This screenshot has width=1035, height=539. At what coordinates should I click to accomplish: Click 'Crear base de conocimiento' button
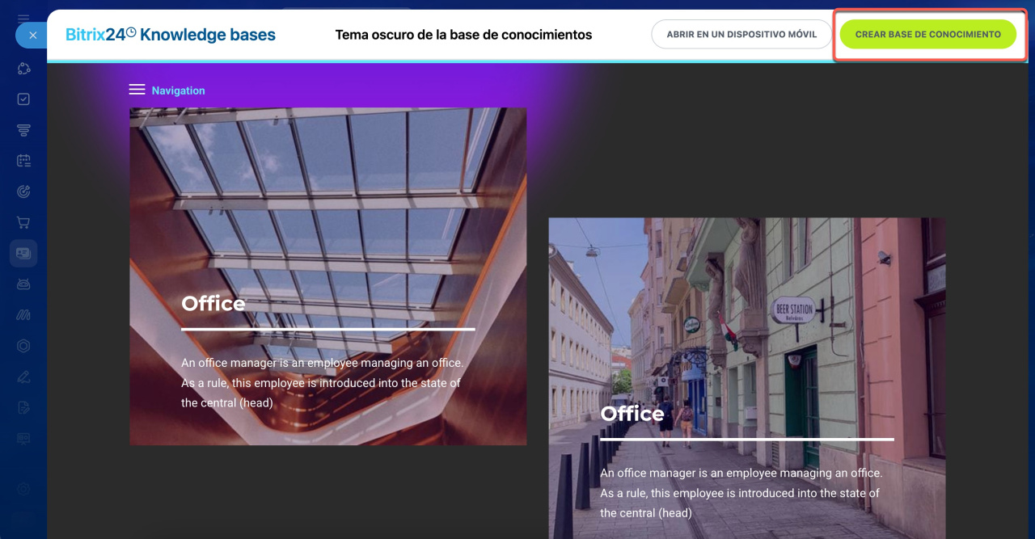click(927, 35)
